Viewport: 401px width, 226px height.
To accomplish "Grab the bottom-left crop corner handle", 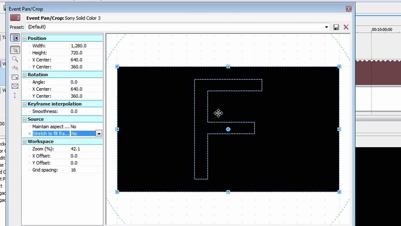I will (x=117, y=192).
